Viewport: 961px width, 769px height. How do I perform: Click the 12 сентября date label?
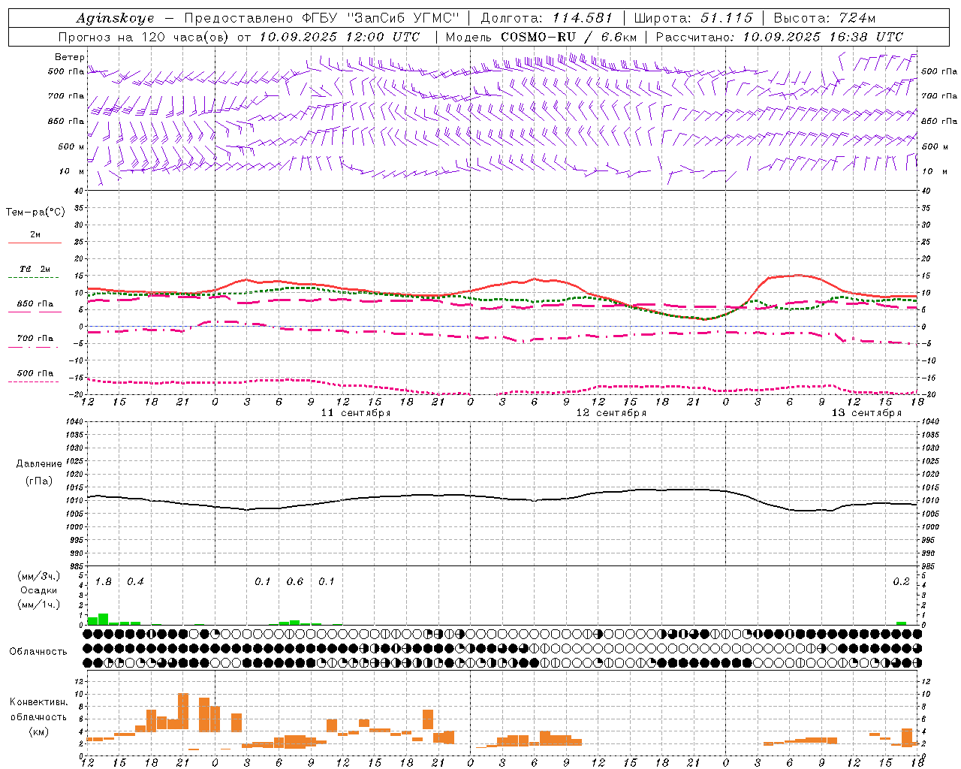pyautogui.click(x=611, y=413)
